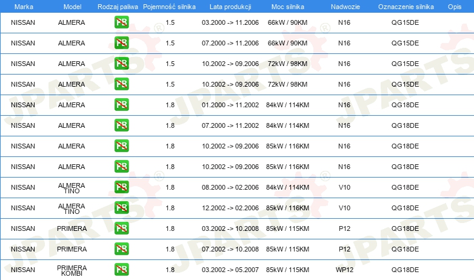Click the Pojemność silnika column header

point(169,7)
